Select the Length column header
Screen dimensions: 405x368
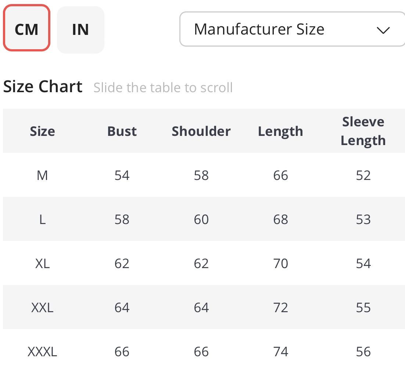(x=280, y=131)
